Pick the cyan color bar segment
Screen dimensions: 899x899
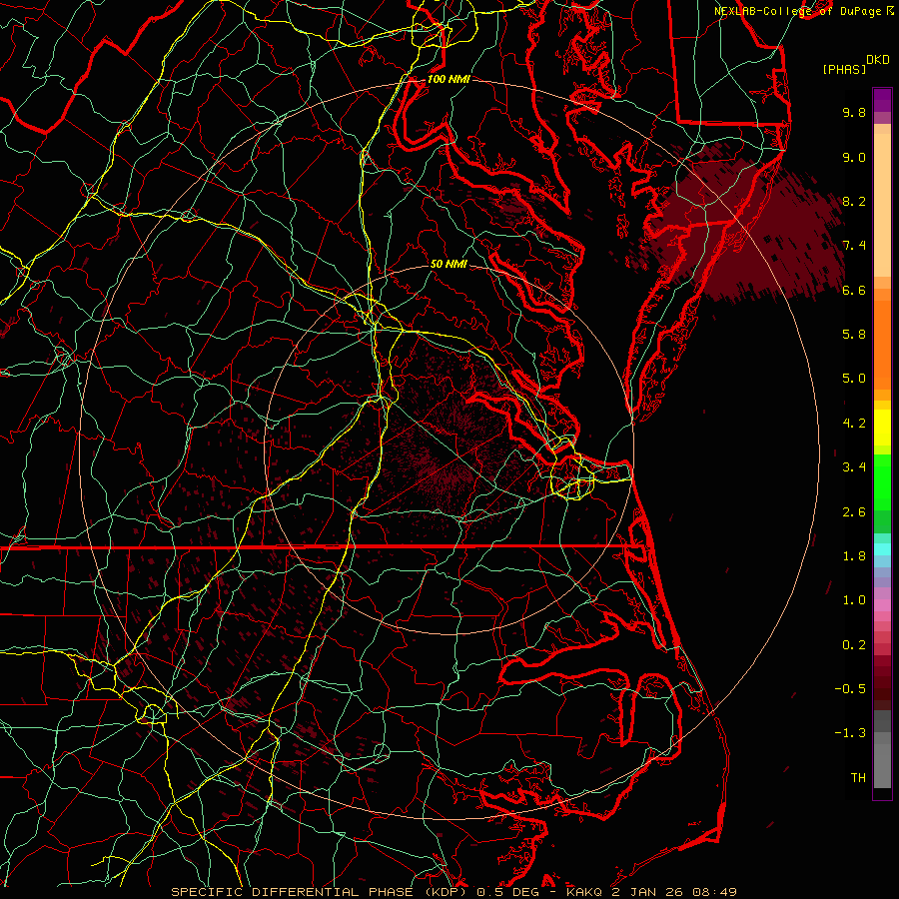[x=882, y=549]
